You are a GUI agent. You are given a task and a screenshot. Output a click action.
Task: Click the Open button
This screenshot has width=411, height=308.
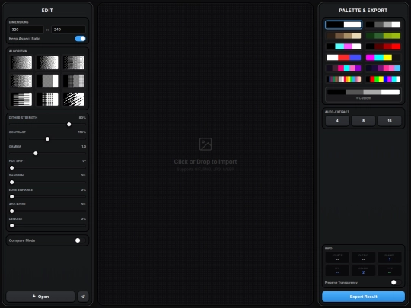[40, 297]
